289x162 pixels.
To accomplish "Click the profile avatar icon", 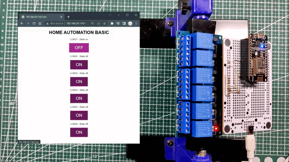I will point(130,24).
